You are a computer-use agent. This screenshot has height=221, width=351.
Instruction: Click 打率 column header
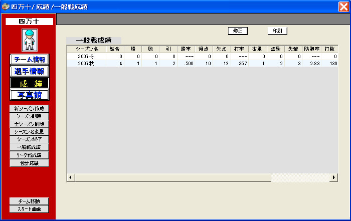(x=240, y=49)
